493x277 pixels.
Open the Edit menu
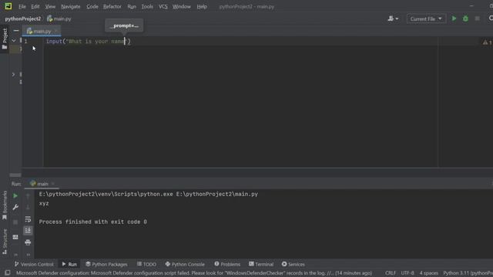[35, 7]
